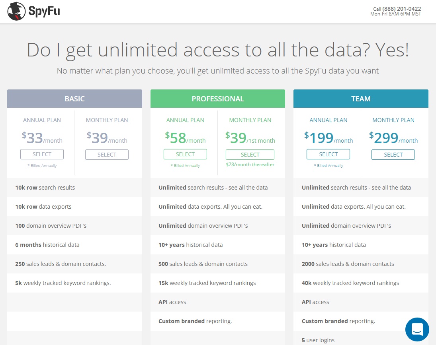Viewport: 436px width, 345px height.
Task: Select the Basic annual plan
Action: (x=42, y=154)
